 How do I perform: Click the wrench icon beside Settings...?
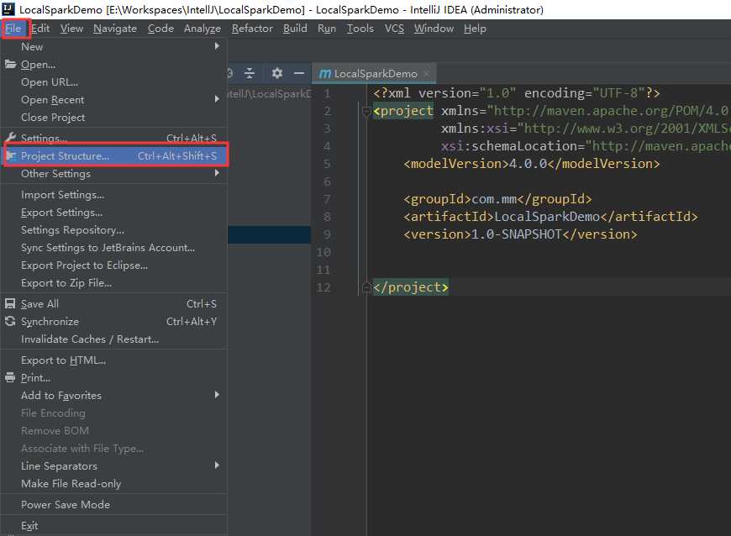10,138
